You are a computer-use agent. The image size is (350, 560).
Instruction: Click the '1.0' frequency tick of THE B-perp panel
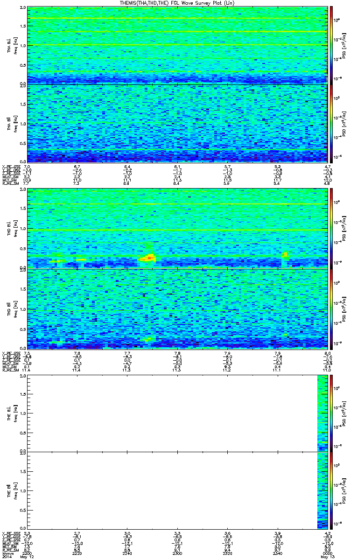click(23, 413)
